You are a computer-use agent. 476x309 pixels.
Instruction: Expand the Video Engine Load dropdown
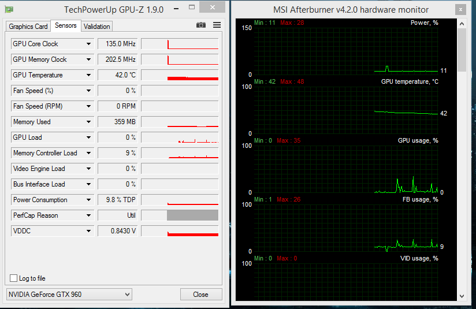88,169
